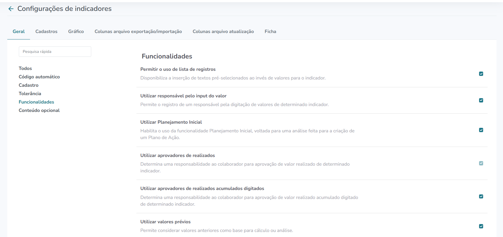The image size is (503, 237).
Task: Select the Geral tab
Action: [19, 32]
